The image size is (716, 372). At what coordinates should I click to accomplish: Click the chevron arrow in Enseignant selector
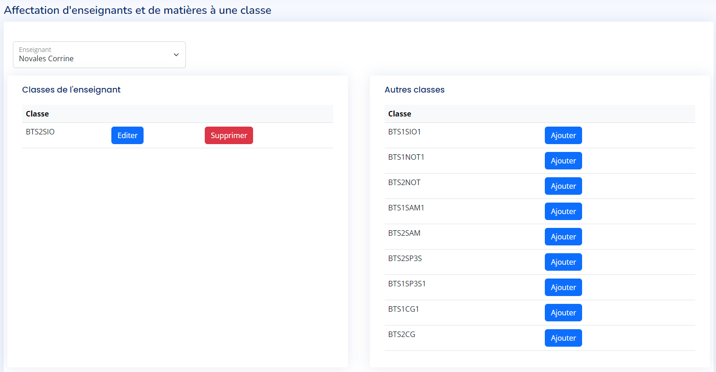(x=176, y=55)
